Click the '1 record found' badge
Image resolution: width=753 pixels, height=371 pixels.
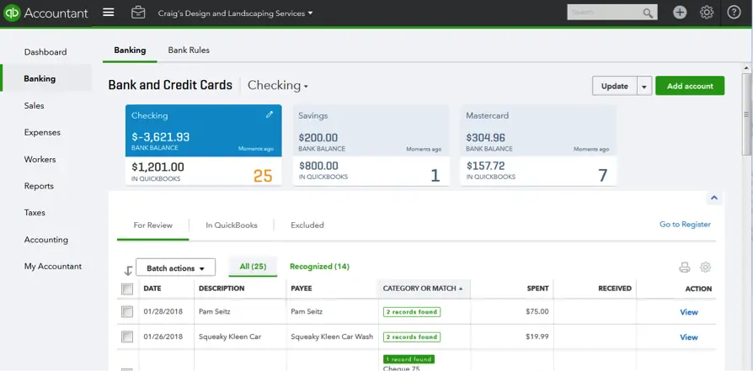tap(409, 359)
